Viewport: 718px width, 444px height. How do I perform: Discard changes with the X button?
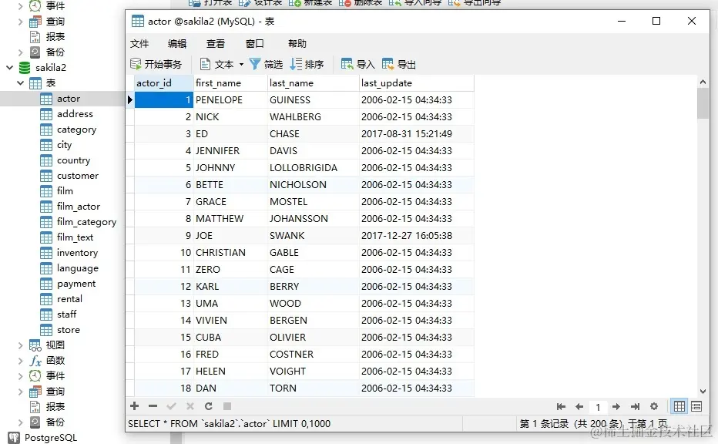[x=190, y=406]
